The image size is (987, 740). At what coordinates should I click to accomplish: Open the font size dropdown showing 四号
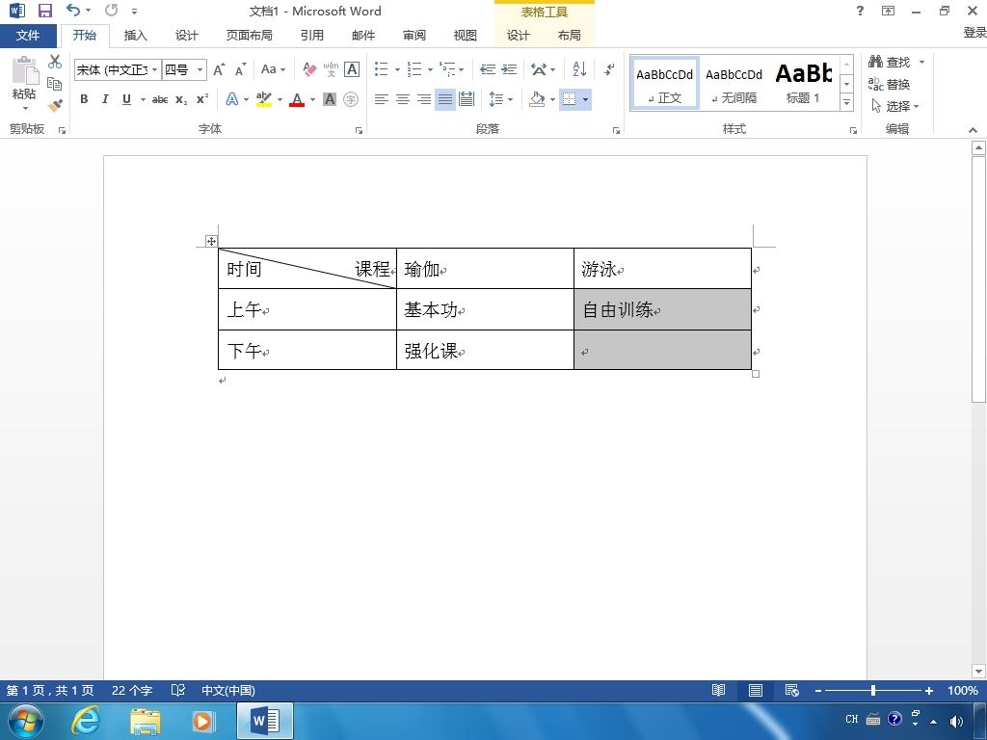click(200, 69)
